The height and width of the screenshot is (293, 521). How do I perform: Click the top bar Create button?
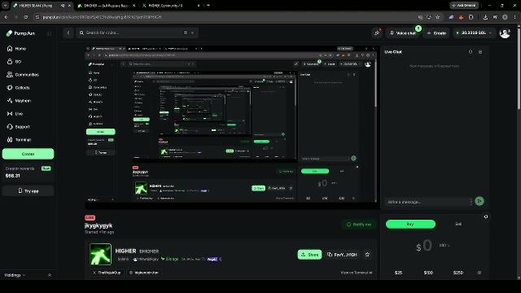pyautogui.click(x=436, y=33)
